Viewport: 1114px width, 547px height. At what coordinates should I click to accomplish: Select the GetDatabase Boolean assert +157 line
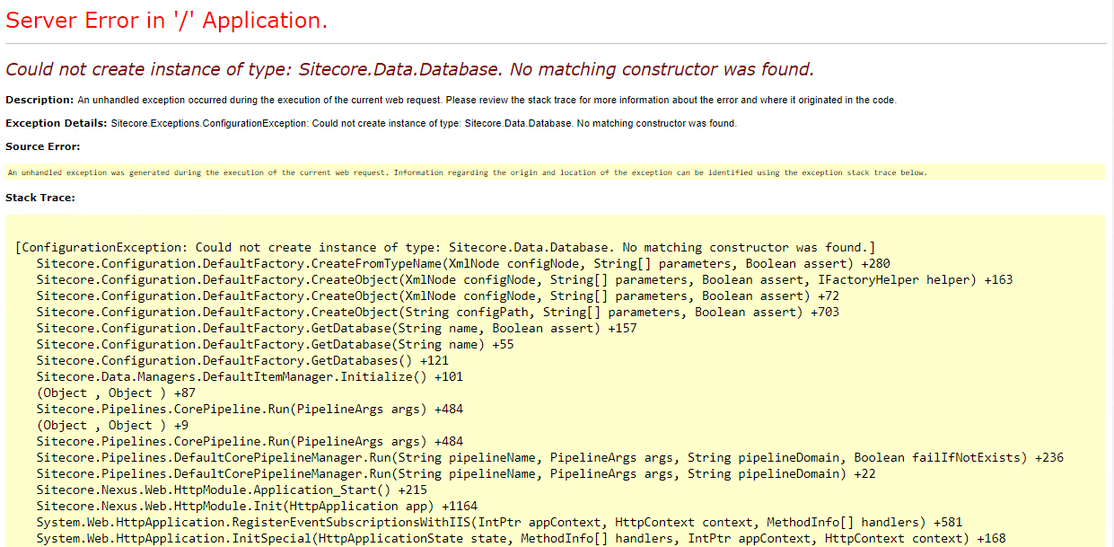[337, 328]
